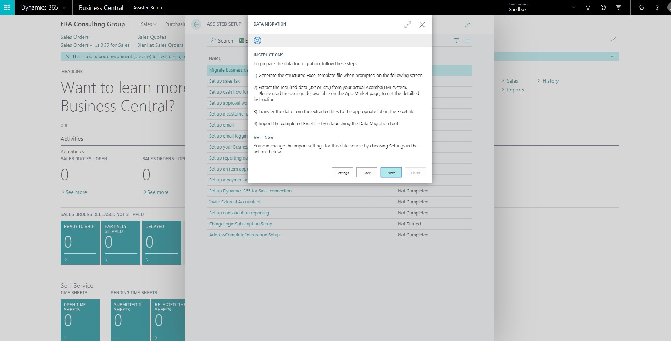
Task: Click the Settings button in dialog
Action: tap(343, 173)
